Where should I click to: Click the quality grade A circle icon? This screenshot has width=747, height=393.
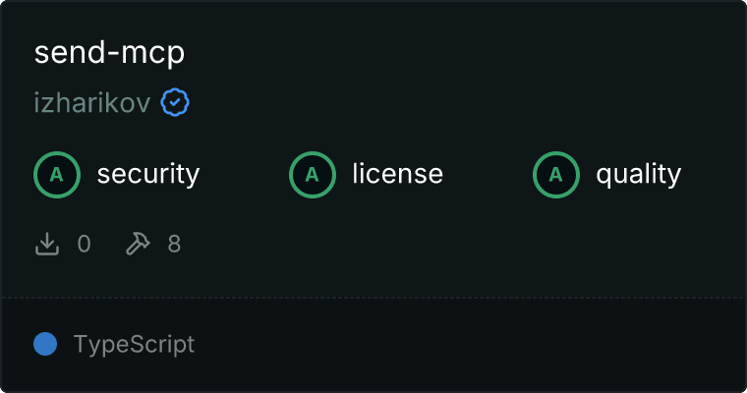point(556,175)
